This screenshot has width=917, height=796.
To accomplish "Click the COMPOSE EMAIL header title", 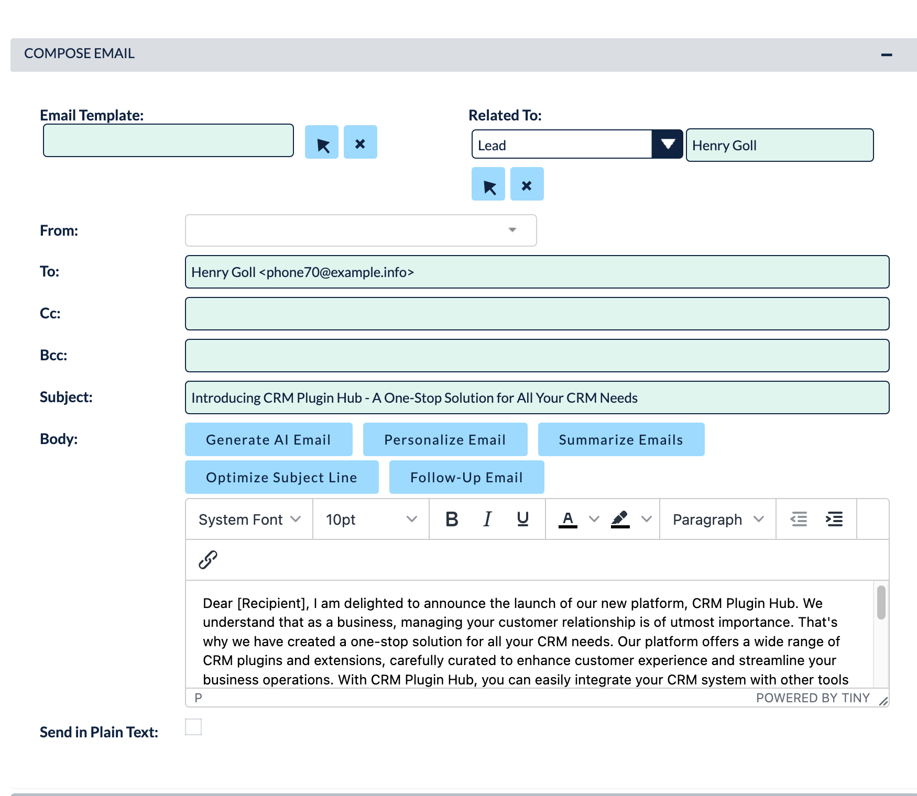I will 80,53.
